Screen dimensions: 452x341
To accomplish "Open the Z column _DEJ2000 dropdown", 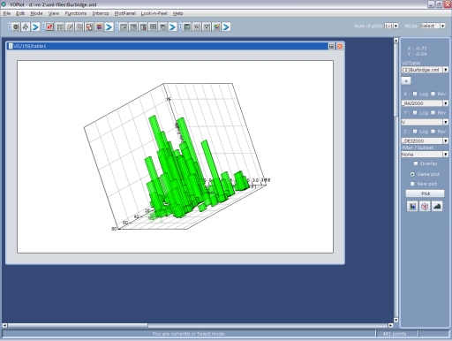I will (x=425, y=141).
